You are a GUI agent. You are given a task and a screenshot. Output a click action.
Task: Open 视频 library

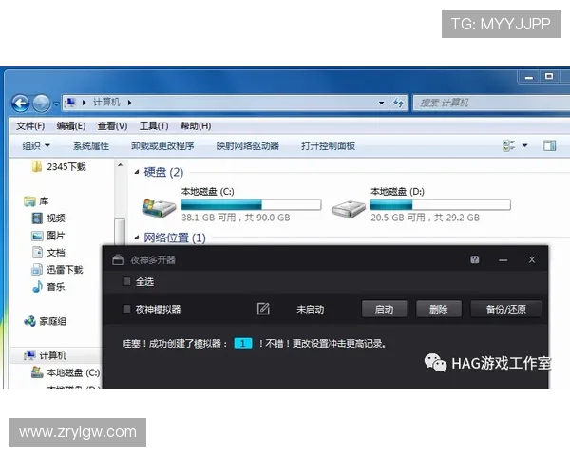coord(48,218)
